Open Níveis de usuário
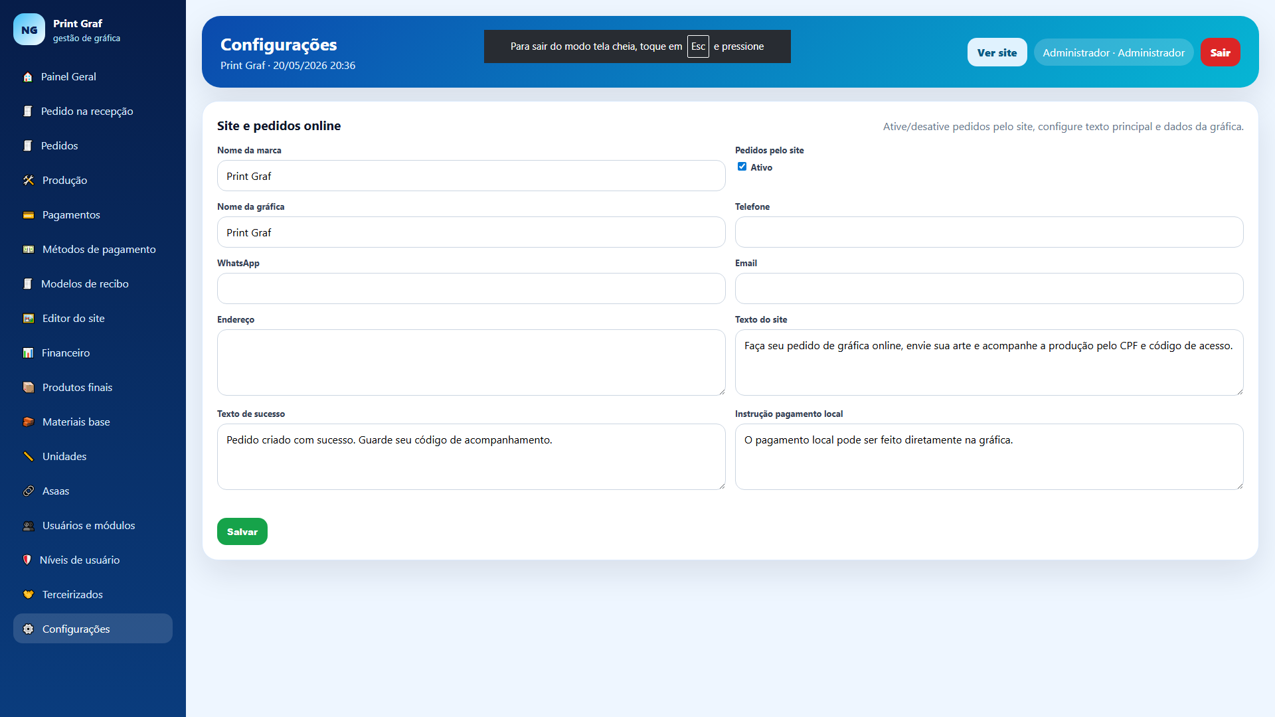The height and width of the screenshot is (717, 1275). tap(93, 560)
